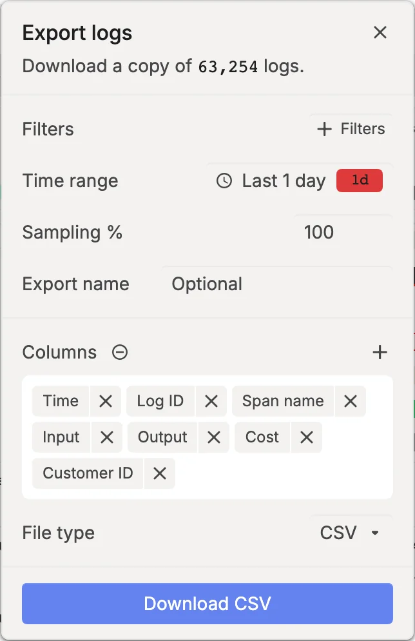The width and height of the screenshot is (415, 641).
Task: Click the Time range label
Action: click(70, 181)
